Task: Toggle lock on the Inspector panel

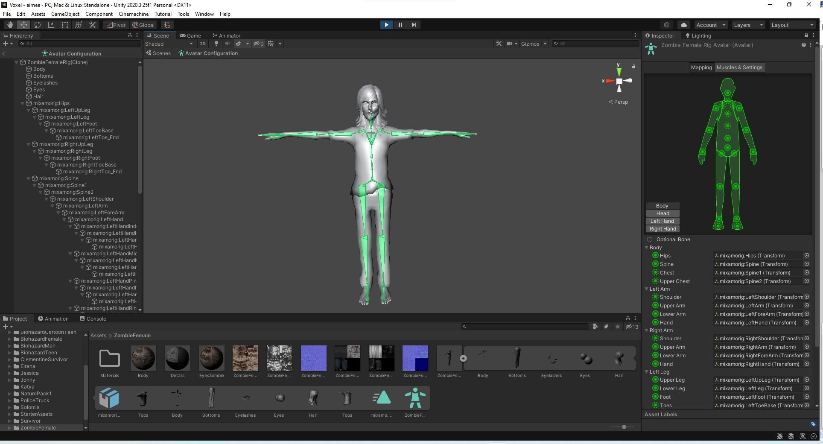Action: (806, 35)
